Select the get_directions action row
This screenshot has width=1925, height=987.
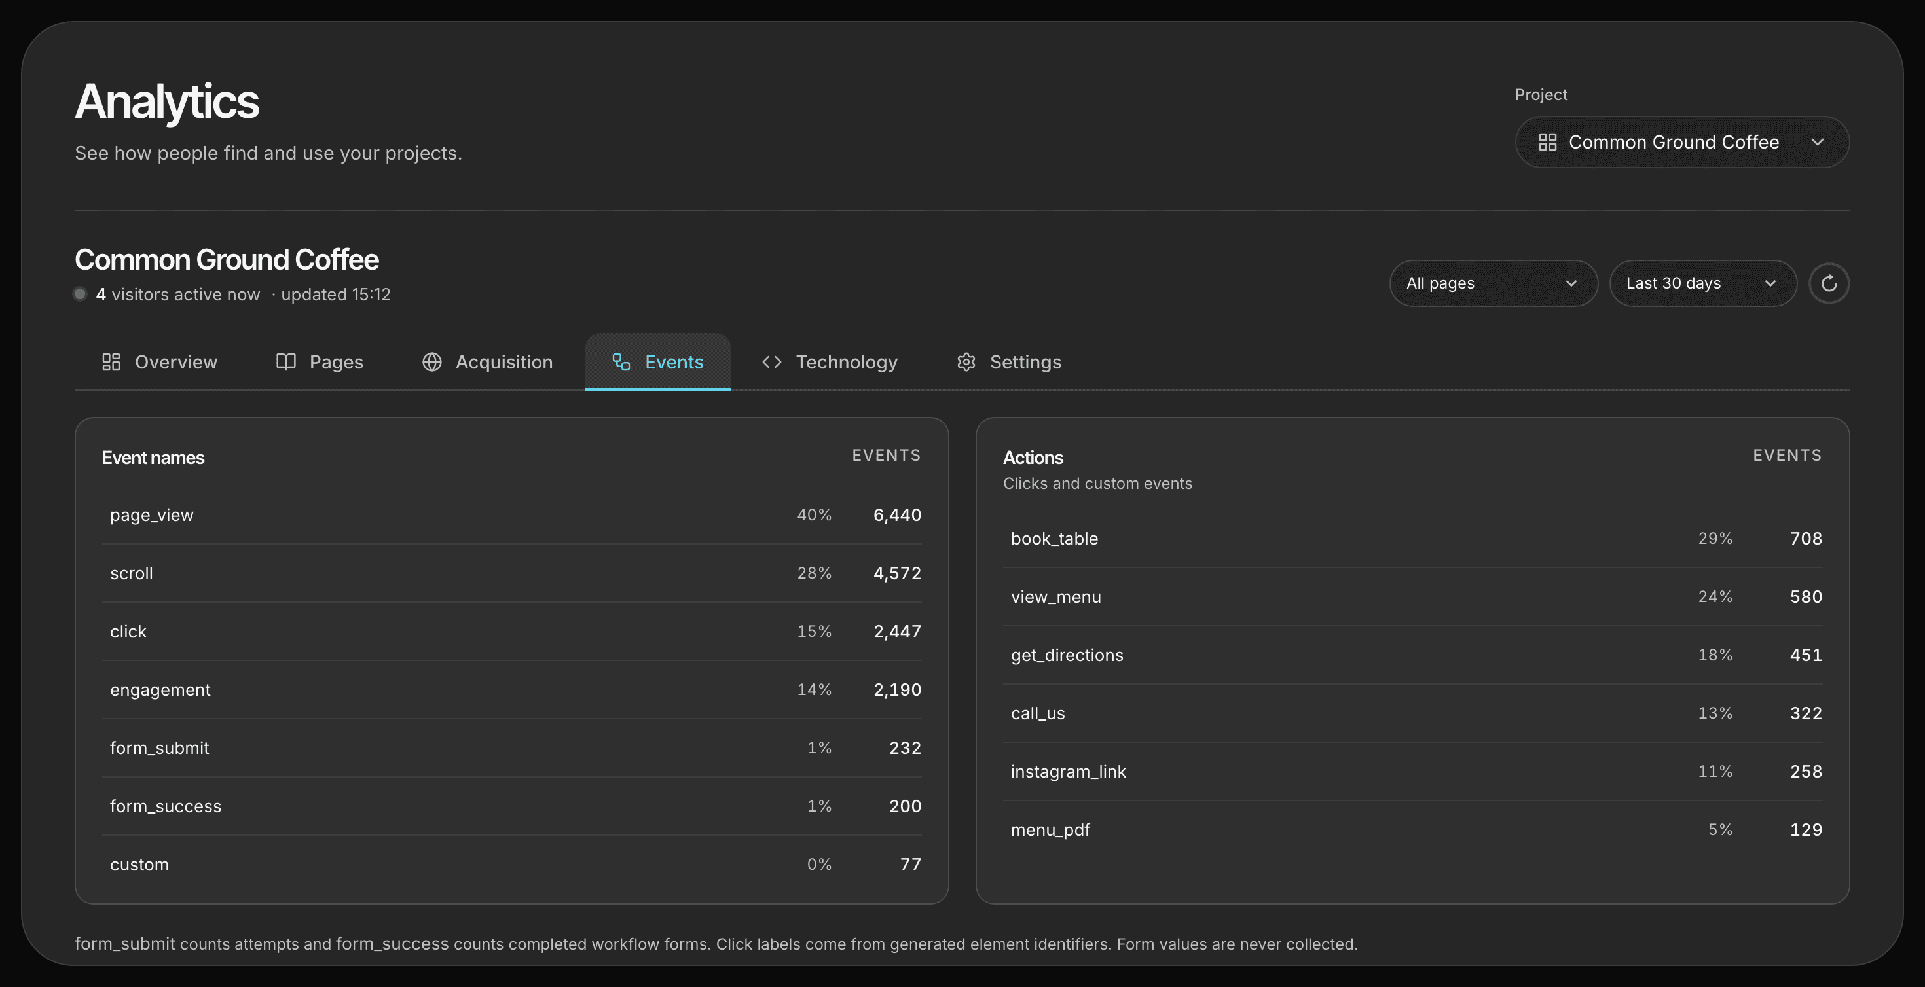[1412, 655]
